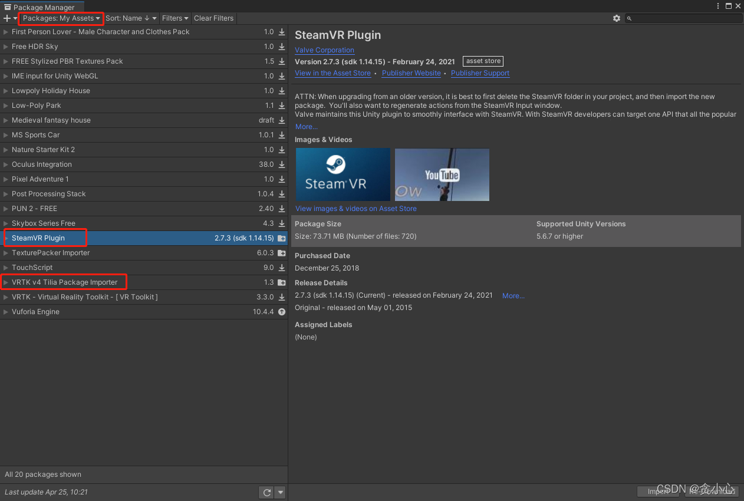Select the Free HDR Sky package name
Screen dimensions: 744x501
35,47
